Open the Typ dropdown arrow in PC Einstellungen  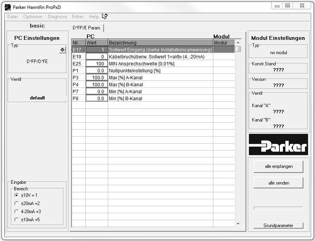coord(63,50)
